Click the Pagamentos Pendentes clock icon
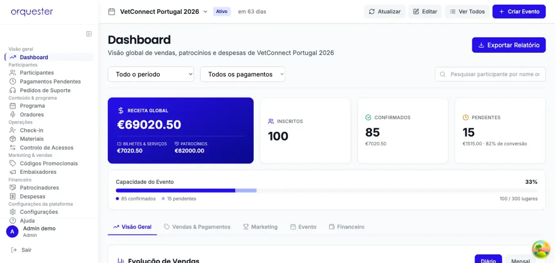 click(x=13, y=81)
